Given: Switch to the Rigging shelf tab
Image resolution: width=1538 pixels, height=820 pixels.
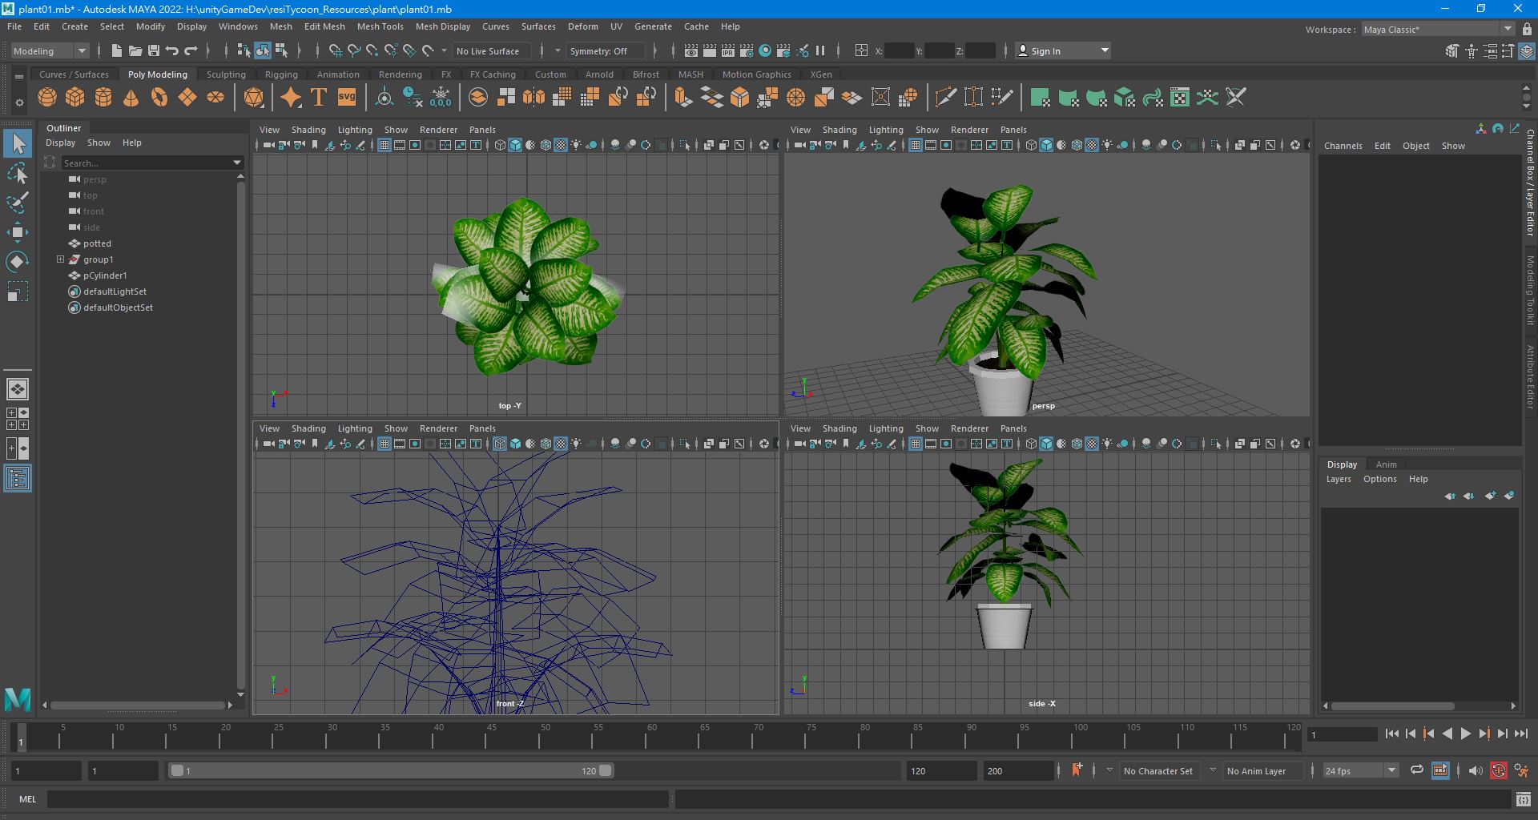Looking at the screenshot, I should (281, 74).
